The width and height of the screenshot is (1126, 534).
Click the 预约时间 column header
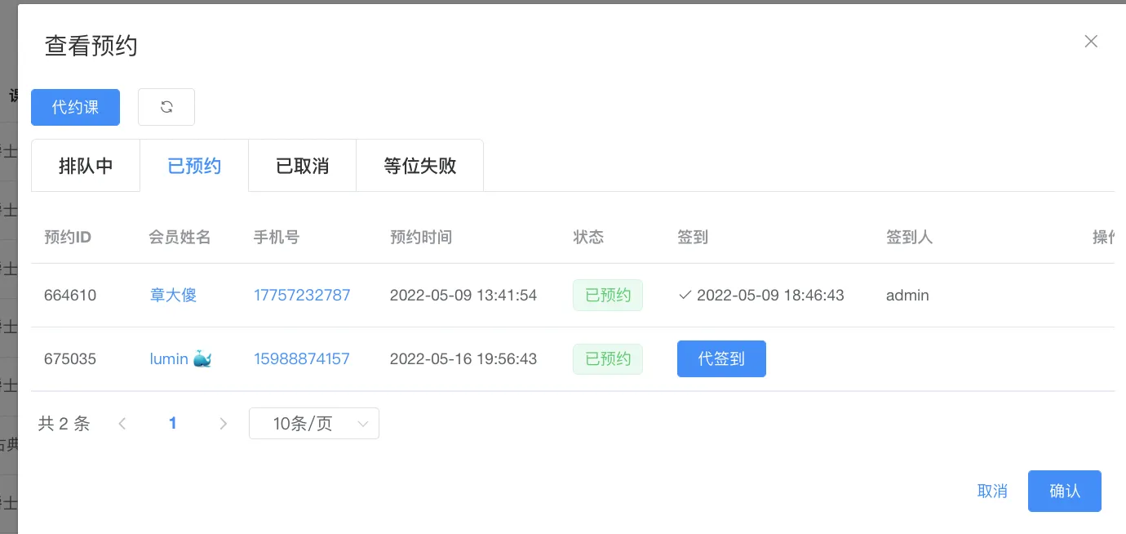pos(421,237)
